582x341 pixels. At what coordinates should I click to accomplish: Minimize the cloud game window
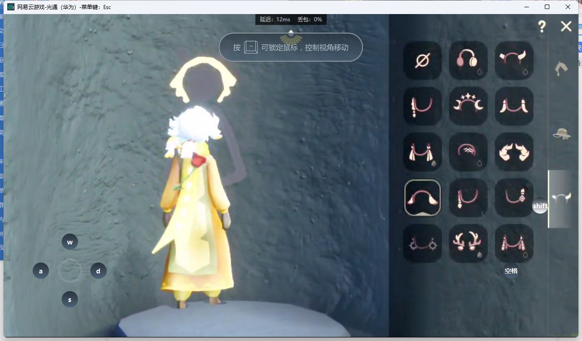[527, 7]
